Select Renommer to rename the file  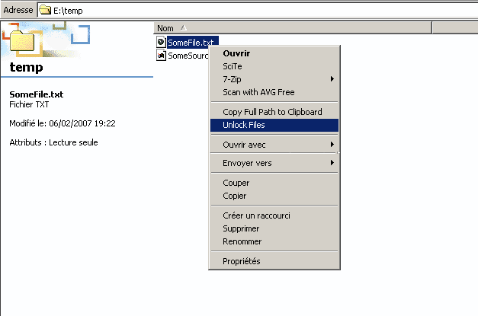click(274, 241)
